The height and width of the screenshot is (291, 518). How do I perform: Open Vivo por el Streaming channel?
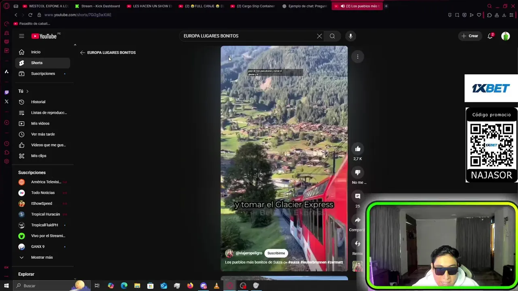tap(42, 236)
